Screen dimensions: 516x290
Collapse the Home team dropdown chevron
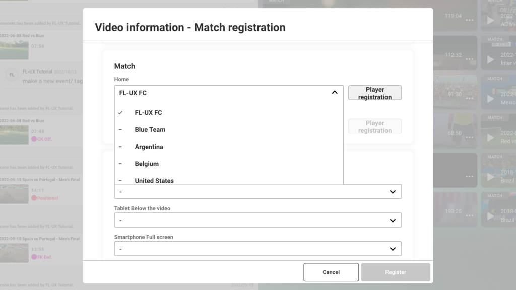[335, 93]
